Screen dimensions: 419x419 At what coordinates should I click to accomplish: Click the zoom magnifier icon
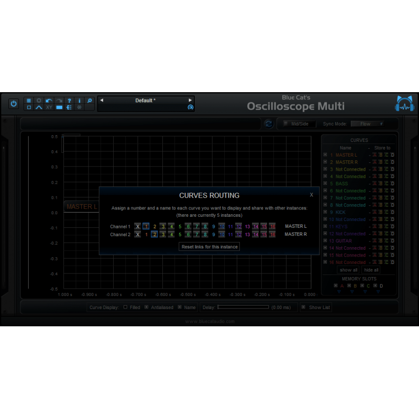pyautogui.click(x=89, y=100)
